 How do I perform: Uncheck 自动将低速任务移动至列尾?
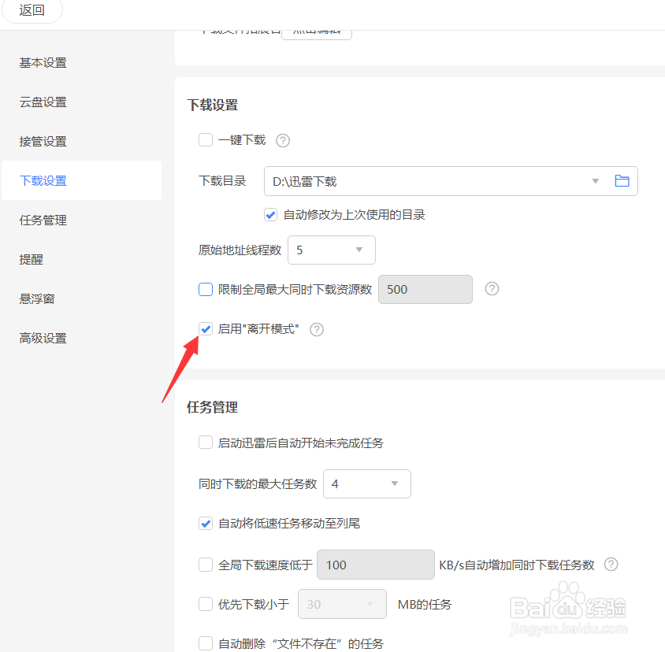(205, 523)
